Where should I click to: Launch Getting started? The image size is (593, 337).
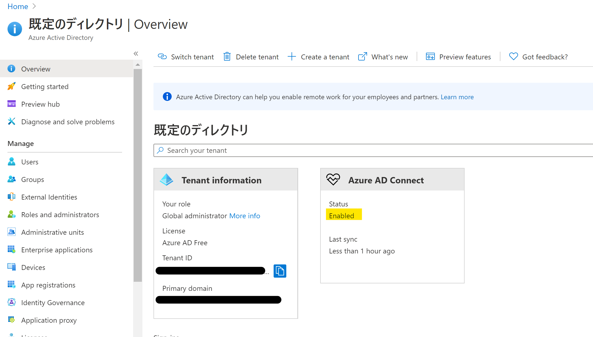(x=45, y=86)
